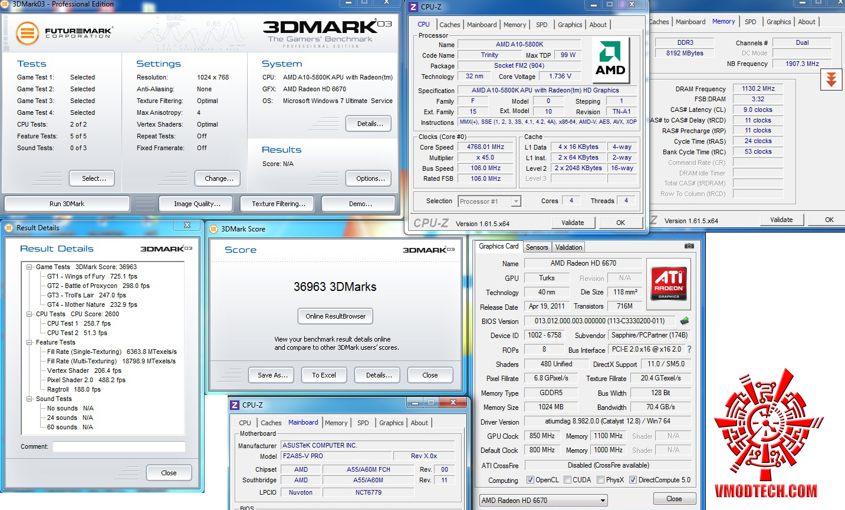
Task: Click the Futuremark Corporation logo
Action: coord(64,33)
